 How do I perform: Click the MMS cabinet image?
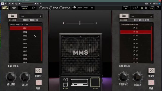(x=80, y=55)
